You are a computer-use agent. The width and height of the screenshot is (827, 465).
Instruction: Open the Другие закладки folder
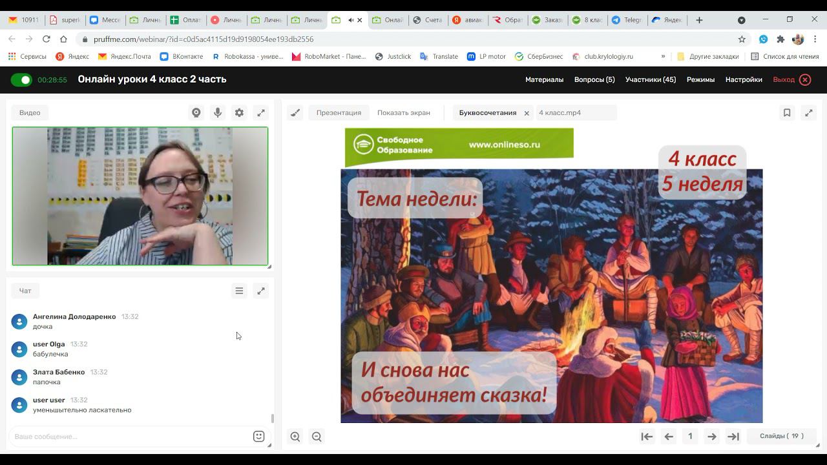[x=707, y=57]
